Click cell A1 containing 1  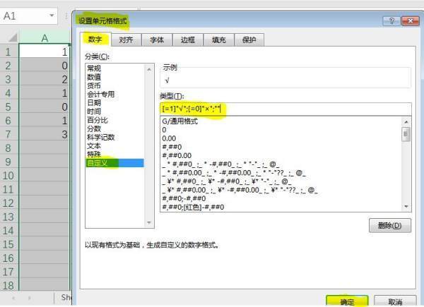[x=45, y=52]
